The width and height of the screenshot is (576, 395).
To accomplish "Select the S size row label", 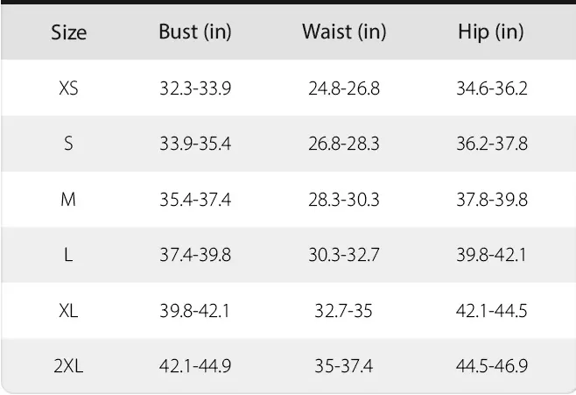I will point(68,144).
